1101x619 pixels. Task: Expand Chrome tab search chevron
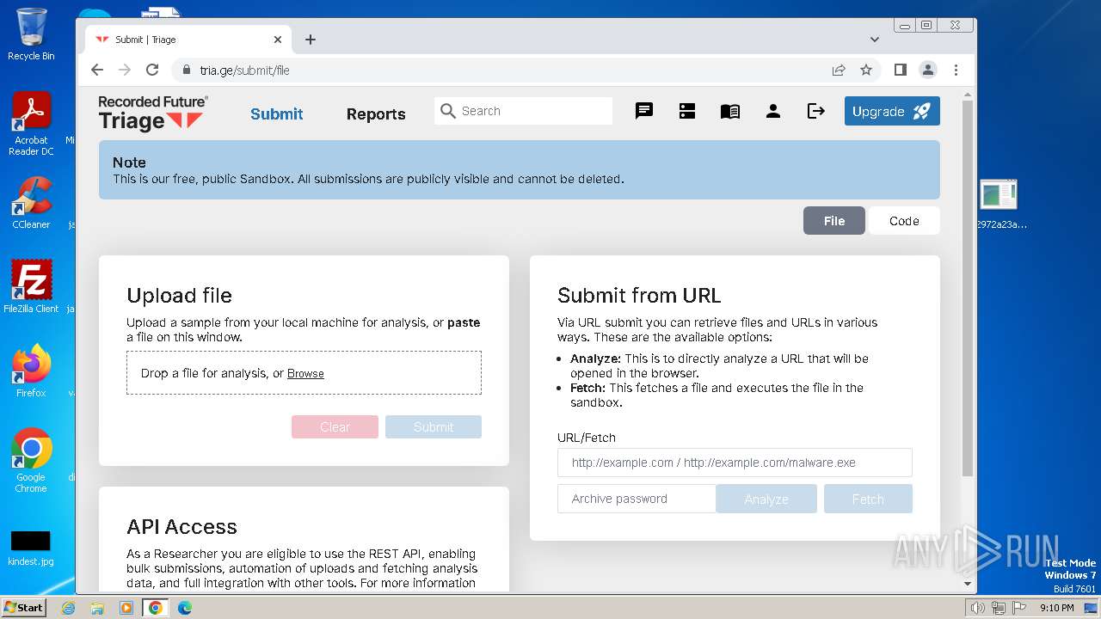(875, 40)
